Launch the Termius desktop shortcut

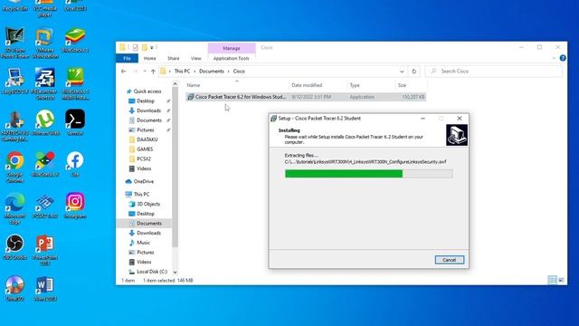click(x=75, y=123)
